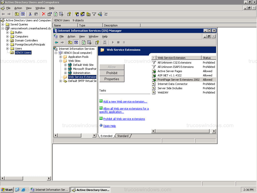Viewport: 257px width, 193px height.
Task: Open the Action menu in IIS Manager
Action: point(71,36)
